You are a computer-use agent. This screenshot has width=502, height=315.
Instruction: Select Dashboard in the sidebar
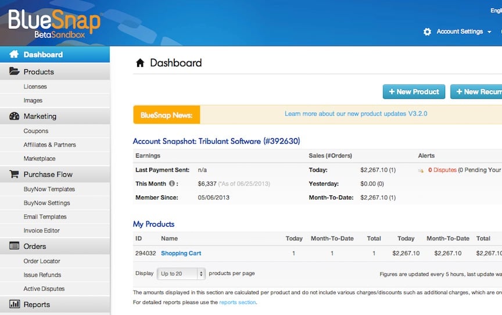coord(55,55)
